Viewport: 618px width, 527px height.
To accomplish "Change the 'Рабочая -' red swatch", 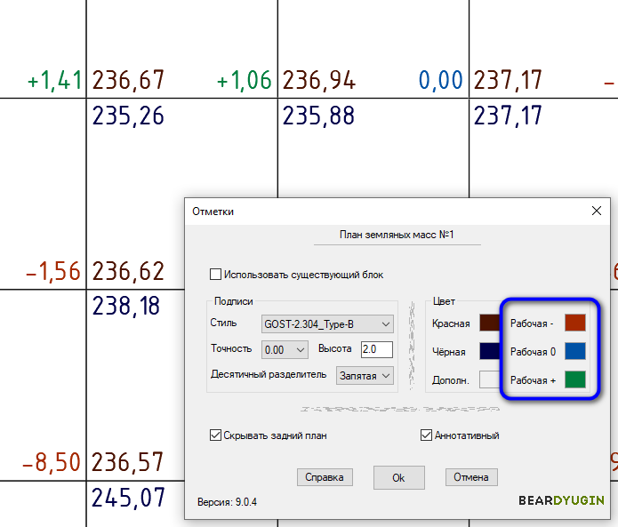I will click(x=575, y=323).
